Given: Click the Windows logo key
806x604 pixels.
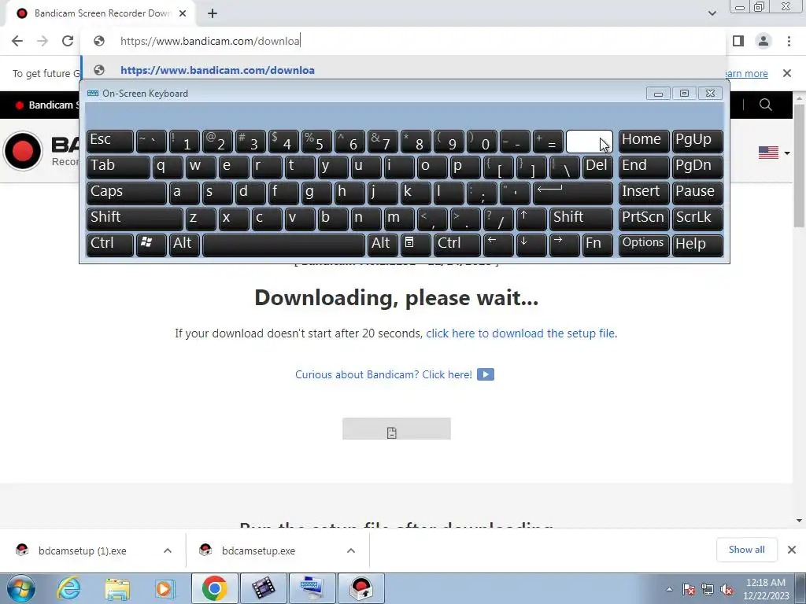Looking at the screenshot, I should tap(151, 245).
